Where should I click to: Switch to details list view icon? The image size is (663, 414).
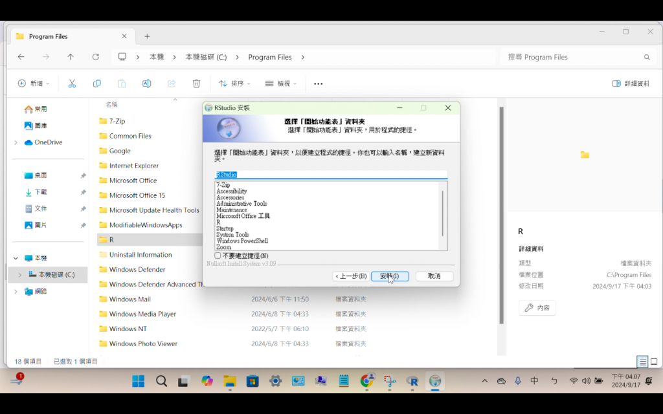pyautogui.click(x=642, y=362)
